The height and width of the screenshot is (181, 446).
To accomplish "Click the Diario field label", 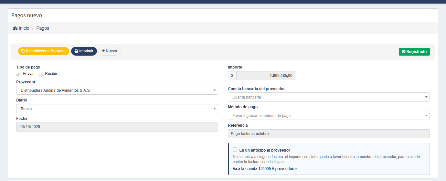I will pos(22,100).
